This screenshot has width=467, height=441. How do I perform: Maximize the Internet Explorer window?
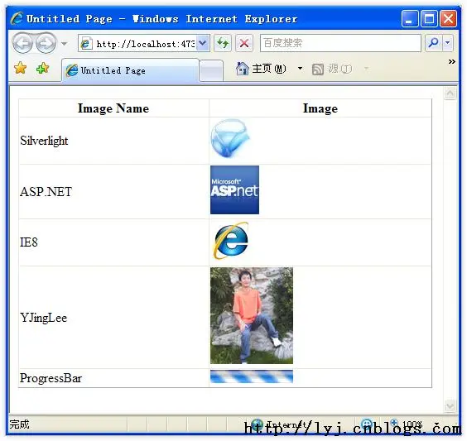click(x=429, y=18)
